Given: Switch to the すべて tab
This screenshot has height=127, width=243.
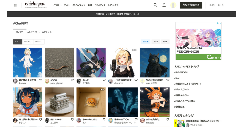Looking at the screenshot, I should pos(19,32).
